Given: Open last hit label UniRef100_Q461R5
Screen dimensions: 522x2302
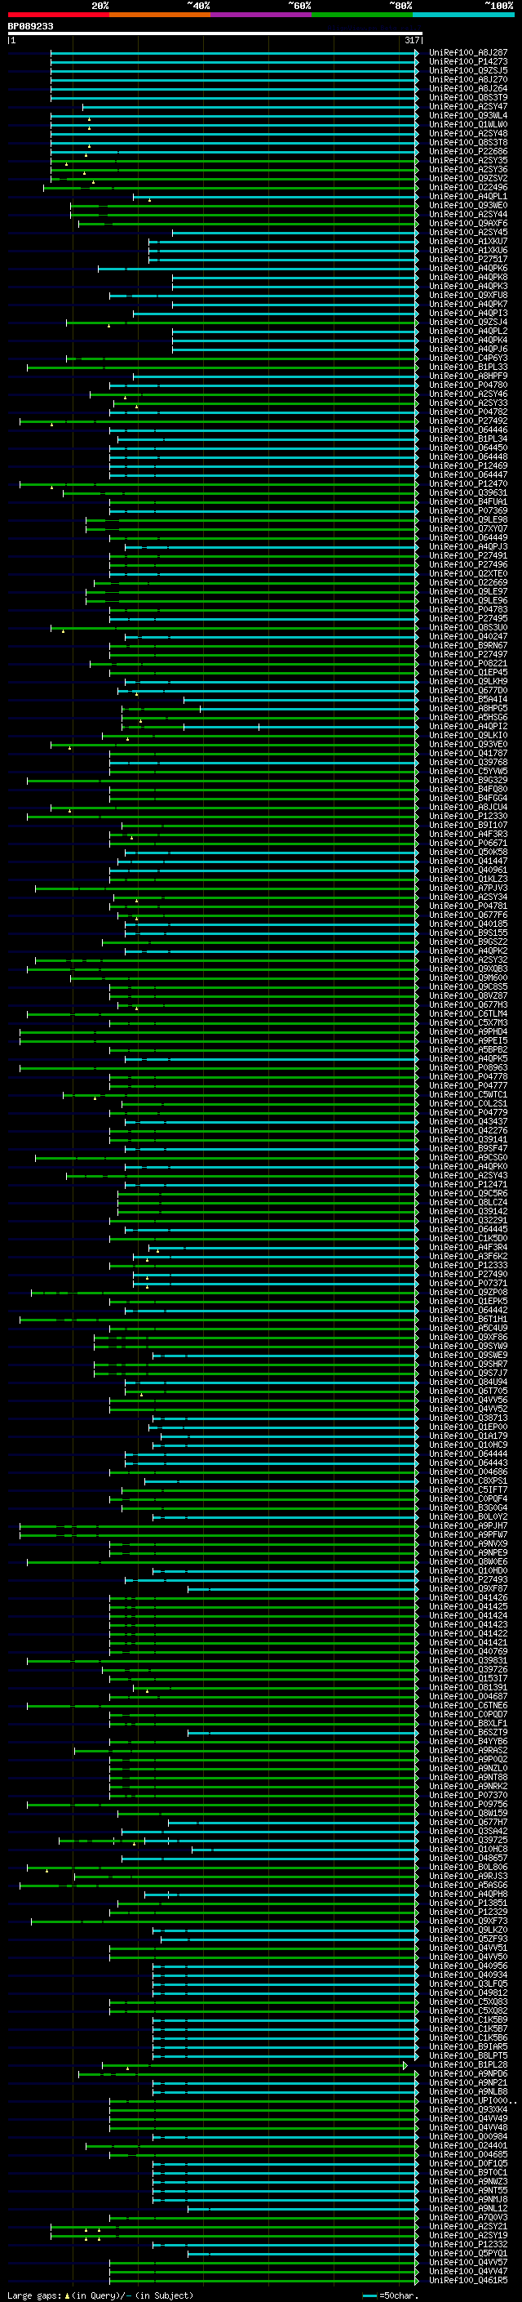Looking at the screenshot, I should [467, 2281].
